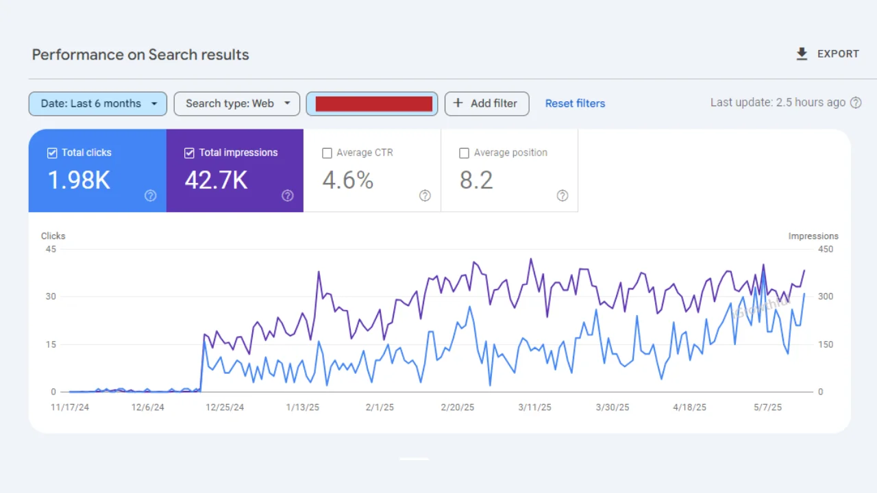Click the Impressions axis label
Image resolution: width=877 pixels, height=493 pixels.
coord(813,236)
